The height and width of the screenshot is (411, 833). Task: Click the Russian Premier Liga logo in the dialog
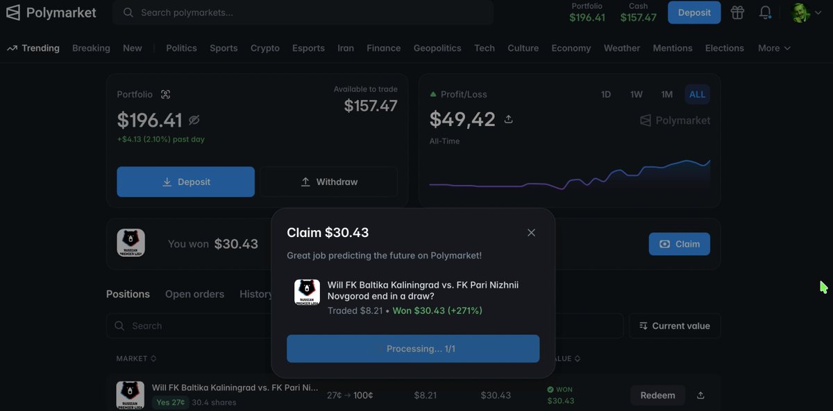click(x=307, y=292)
